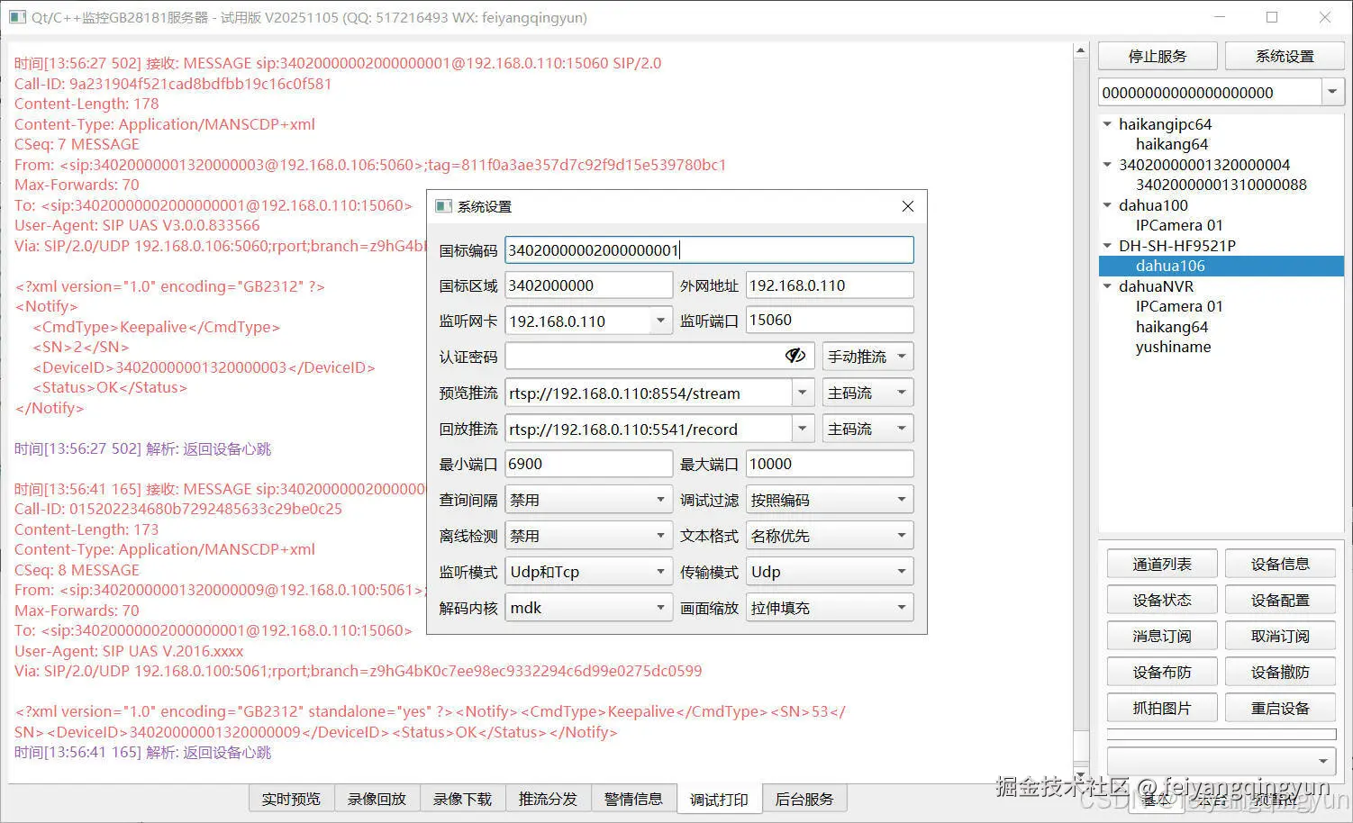Select haikang64 under haikangipc64
1353x823 pixels.
coord(1171,144)
